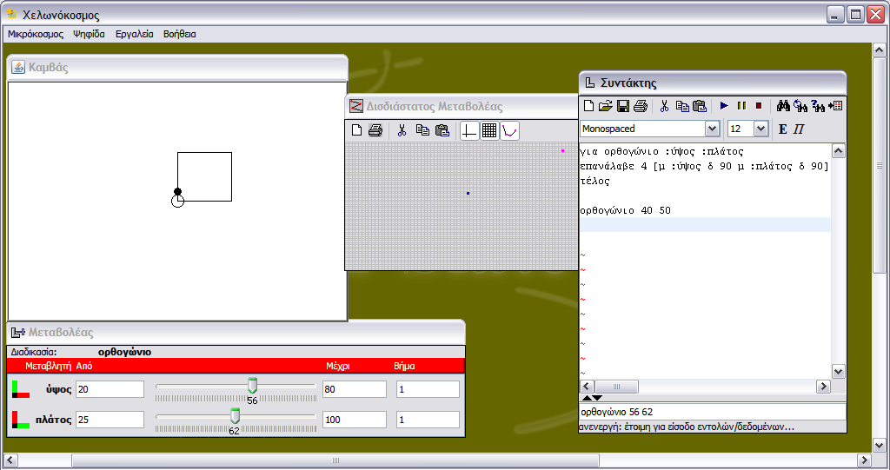Image resolution: width=890 pixels, height=470 pixels.
Task: Click the status text 'ανενεργή: έτοιμη για είσοδο'
Action: point(687,427)
